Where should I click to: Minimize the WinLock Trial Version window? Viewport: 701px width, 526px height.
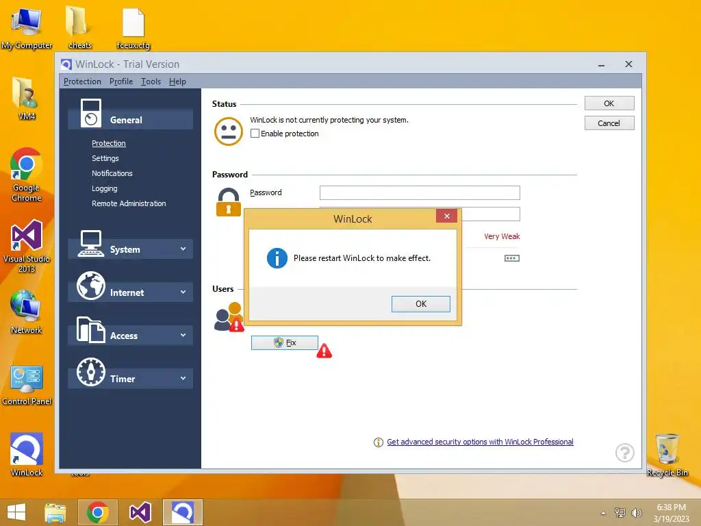601,65
